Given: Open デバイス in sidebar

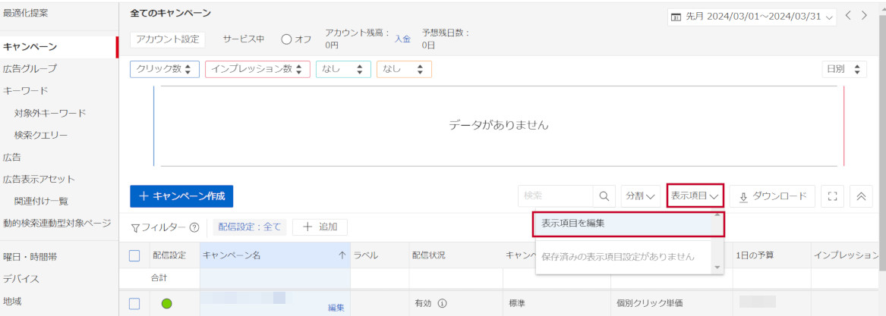Looking at the screenshot, I should (x=21, y=280).
